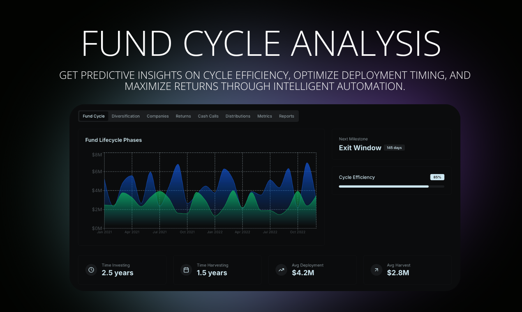Click the Time Investing label
The width and height of the screenshot is (522, 312).
click(x=116, y=265)
